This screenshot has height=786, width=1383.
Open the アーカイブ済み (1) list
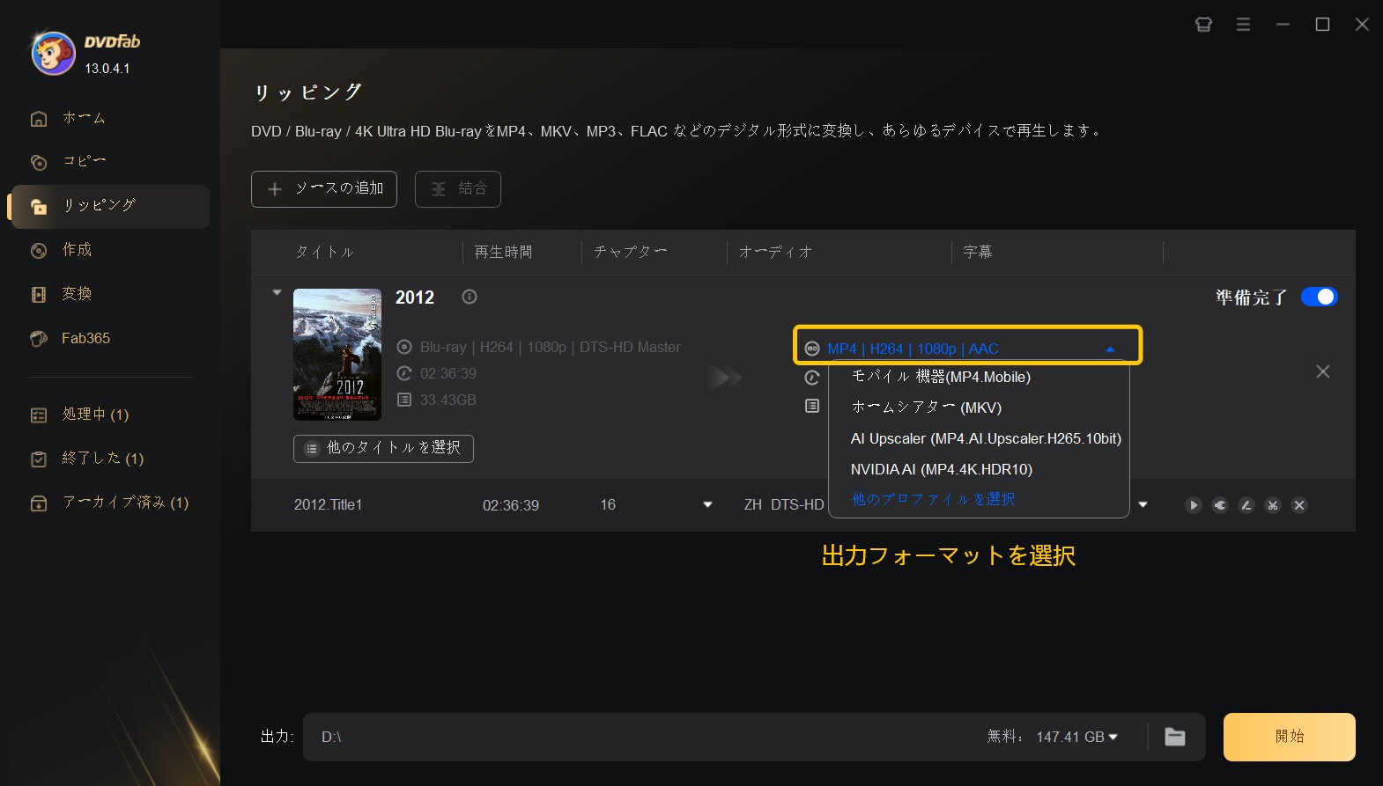point(125,503)
